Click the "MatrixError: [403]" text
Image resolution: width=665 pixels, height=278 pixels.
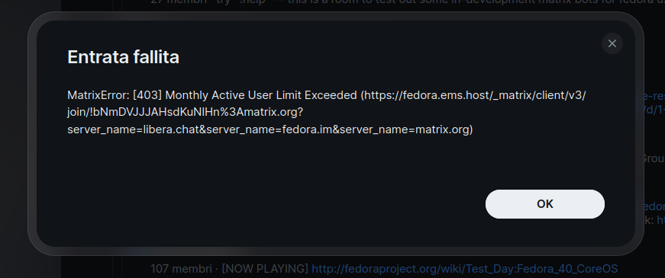click(115, 95)
